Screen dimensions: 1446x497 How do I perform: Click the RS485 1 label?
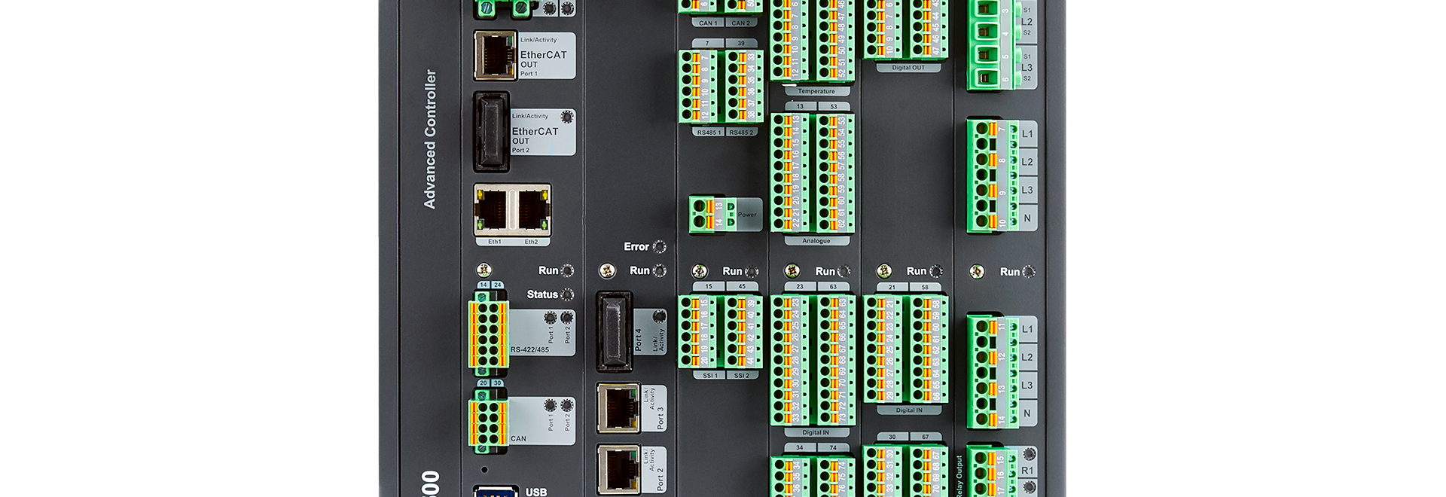click(x=709, y=133)
